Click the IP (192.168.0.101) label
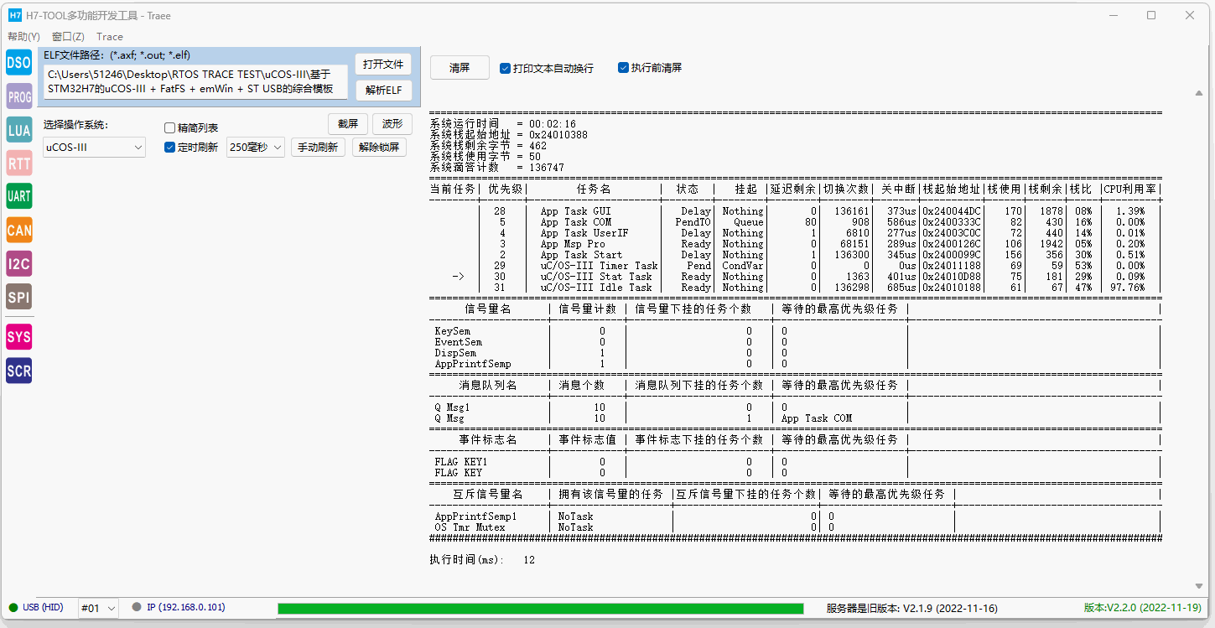1215x628 pixels. coord(186,607)
